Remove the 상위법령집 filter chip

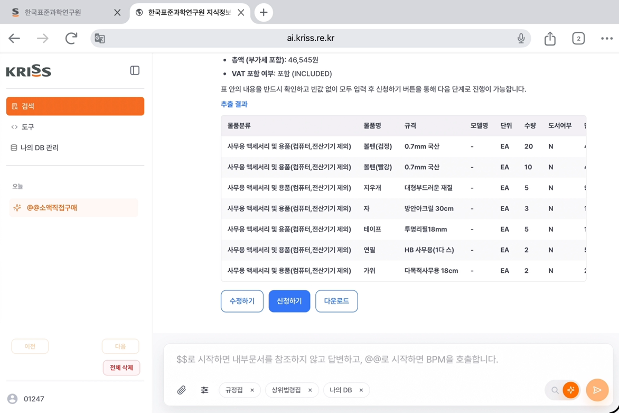coord(310,390)
